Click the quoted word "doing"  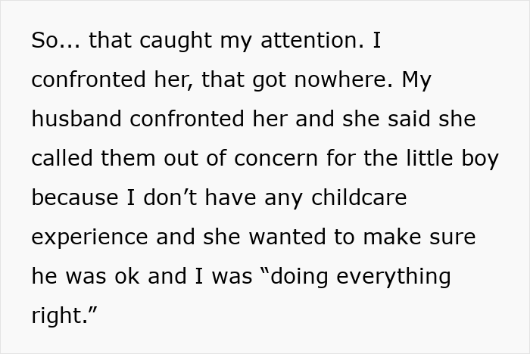(x=295, y=277)
